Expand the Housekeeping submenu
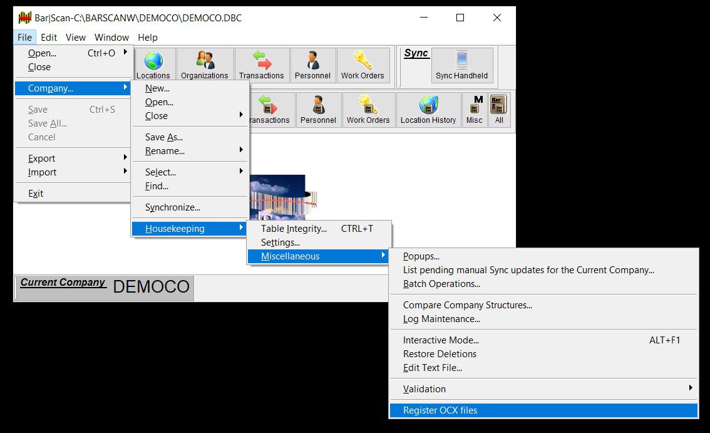Screen dimensions: 710x433 [190, 229]
